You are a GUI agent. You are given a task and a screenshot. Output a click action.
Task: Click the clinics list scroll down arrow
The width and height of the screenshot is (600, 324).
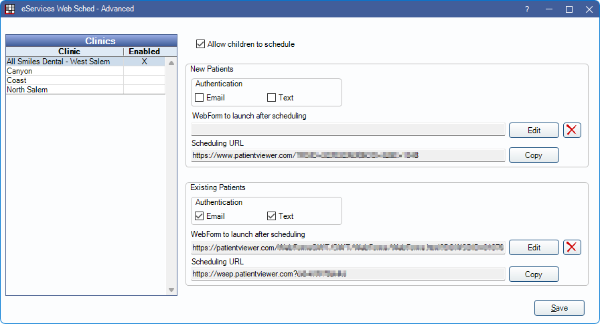pyautogui.click(x=171, y=290)
